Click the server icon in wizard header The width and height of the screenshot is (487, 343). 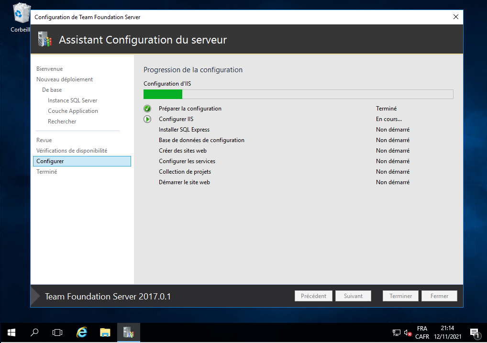click(x=44, y=40)
